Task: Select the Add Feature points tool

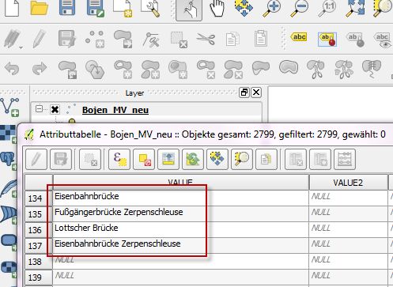Action: [95, 40]
